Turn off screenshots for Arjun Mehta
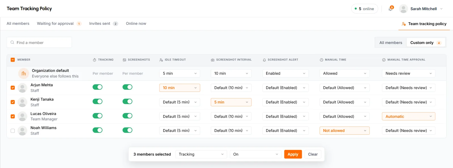453x168 pixels. (127, 87)
